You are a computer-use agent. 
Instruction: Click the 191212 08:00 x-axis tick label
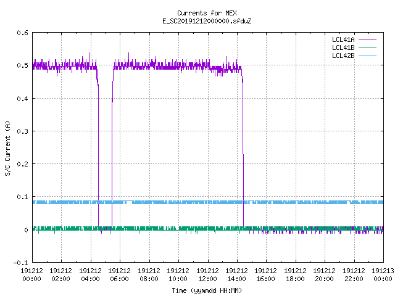click(149, 275)
